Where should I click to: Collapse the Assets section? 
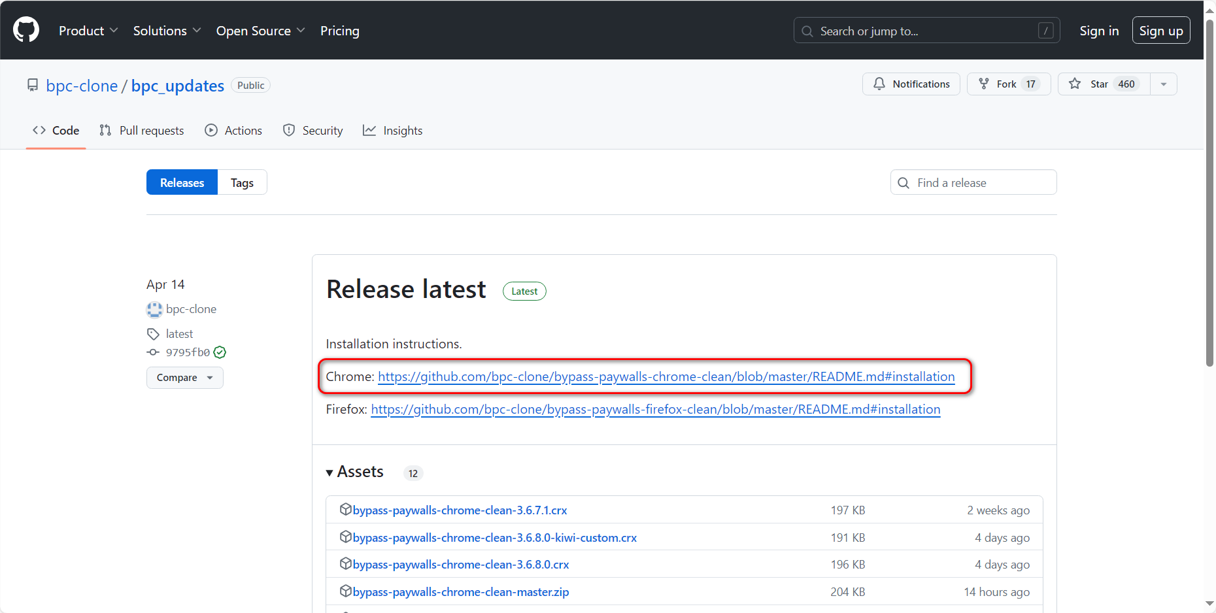point(355,472)
